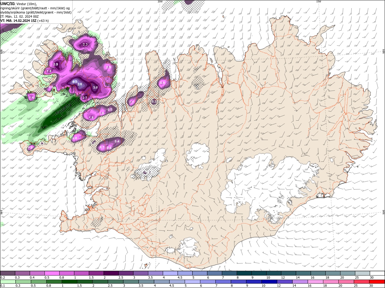Pick the darkest purple swatch in the snow legend
This screenshot has width=385, height=288.
tap(111, 273)
